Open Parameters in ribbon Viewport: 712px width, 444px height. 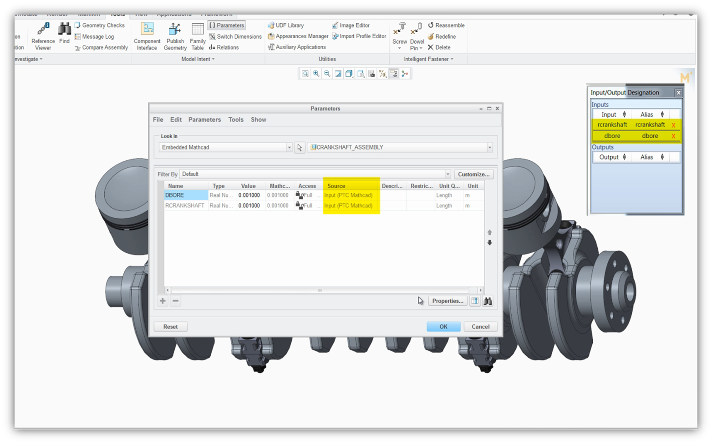click(227, 25)
